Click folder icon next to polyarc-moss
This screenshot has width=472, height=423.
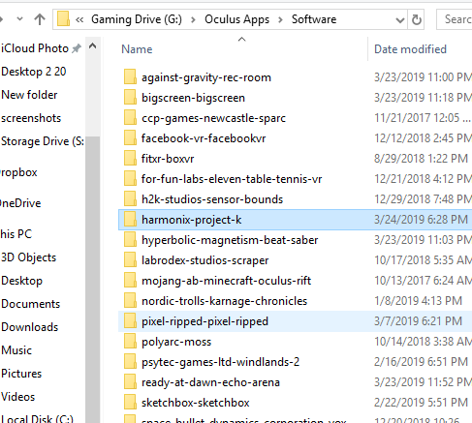(x=130, y=342)
